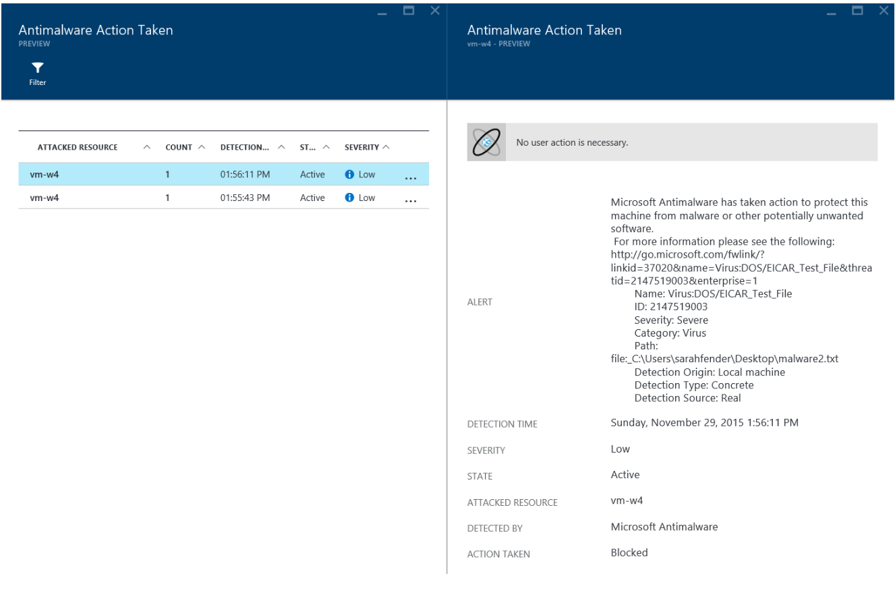Viewport: 895px width, 605px height.
Task: Sort by Severity column arrow
Action: (x=386, y=147)
